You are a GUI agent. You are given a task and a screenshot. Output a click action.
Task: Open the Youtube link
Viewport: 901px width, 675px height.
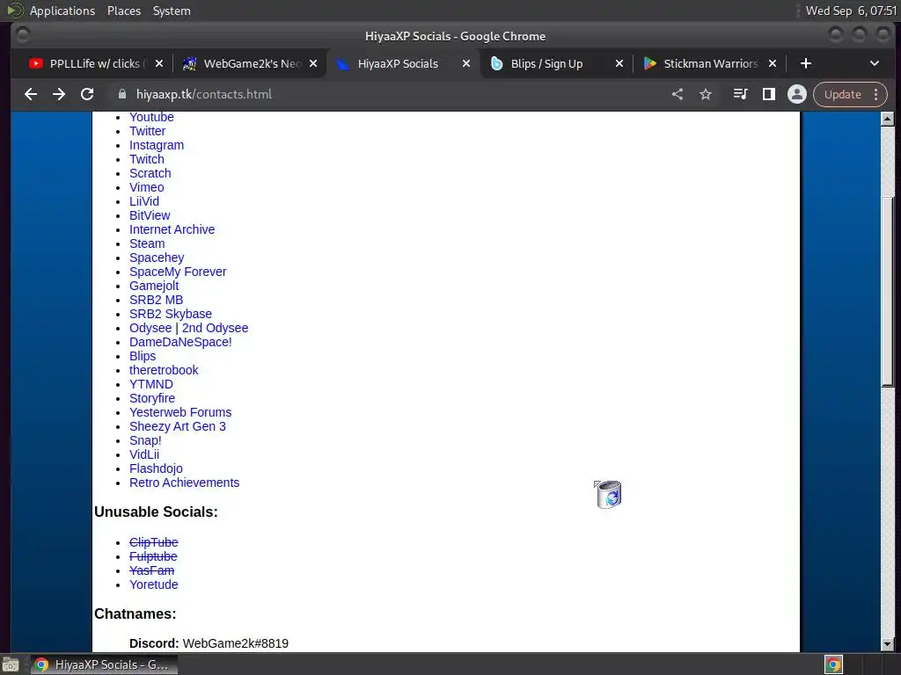(x=151, y=117)
